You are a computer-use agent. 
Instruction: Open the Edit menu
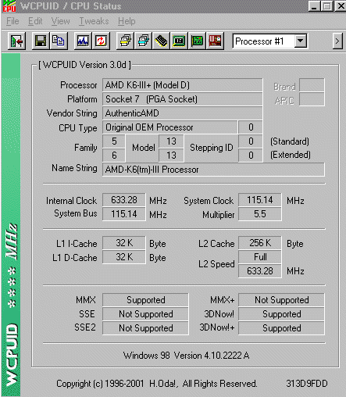(35, 21)
